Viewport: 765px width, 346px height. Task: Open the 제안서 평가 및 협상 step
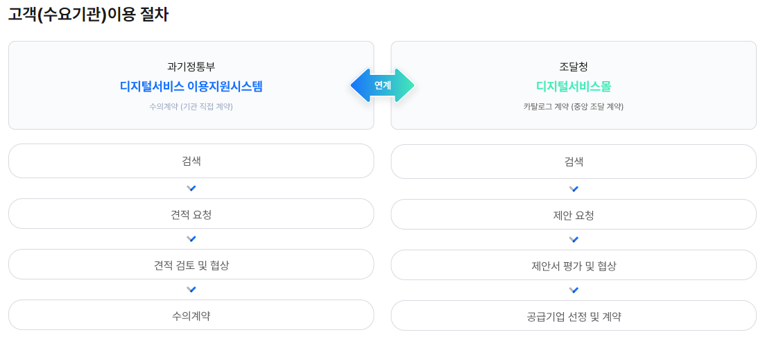pyautogui.click(x=574, y=265)
